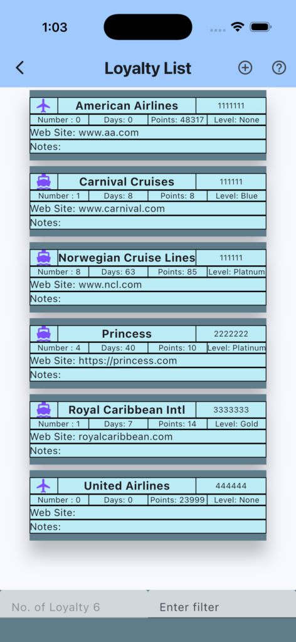
Task: Open the American Airlines entry title
Action: 127,105
